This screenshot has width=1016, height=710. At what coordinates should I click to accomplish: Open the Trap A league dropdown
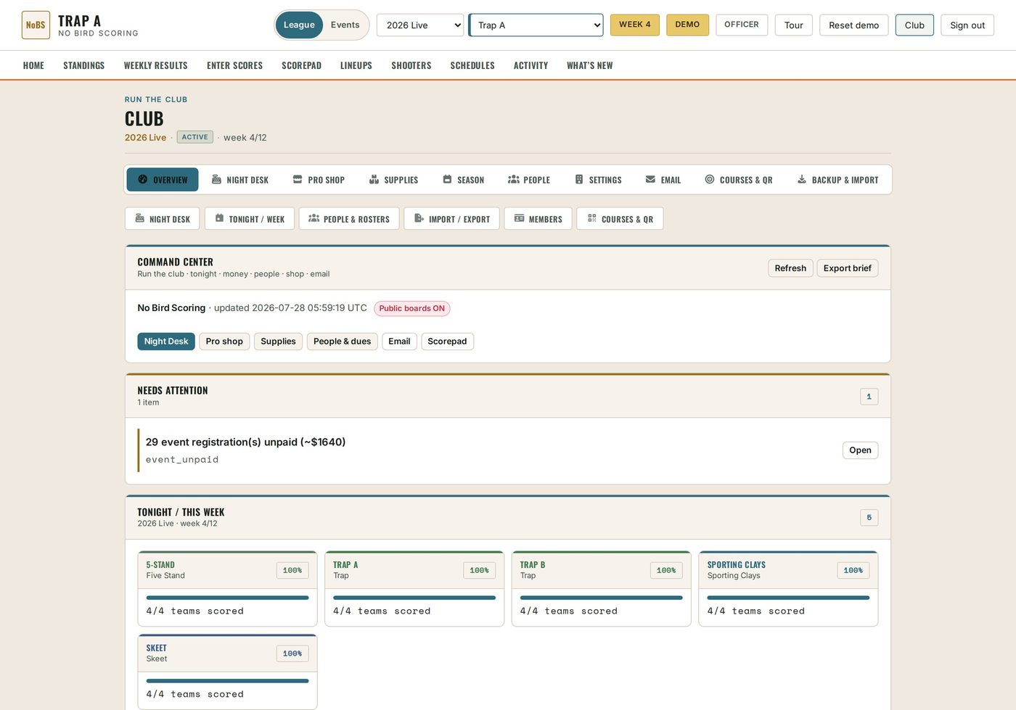click(x=536, y=25)
